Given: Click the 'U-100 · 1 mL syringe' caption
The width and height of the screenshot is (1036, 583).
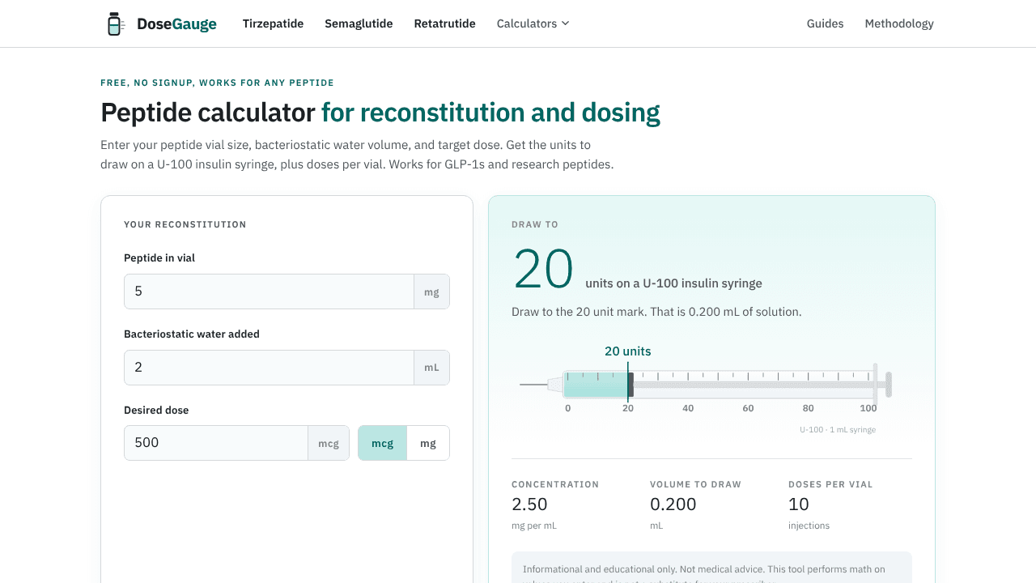Looking at the screenshot, I should 838,430.
